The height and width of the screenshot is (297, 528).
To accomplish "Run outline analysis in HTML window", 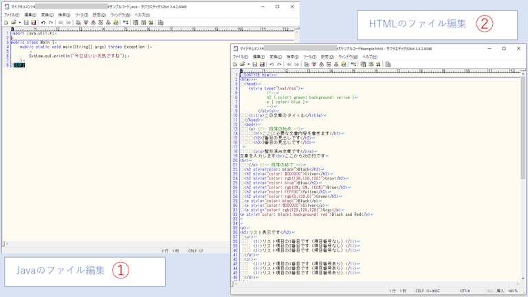I will [x=353, y=65].
